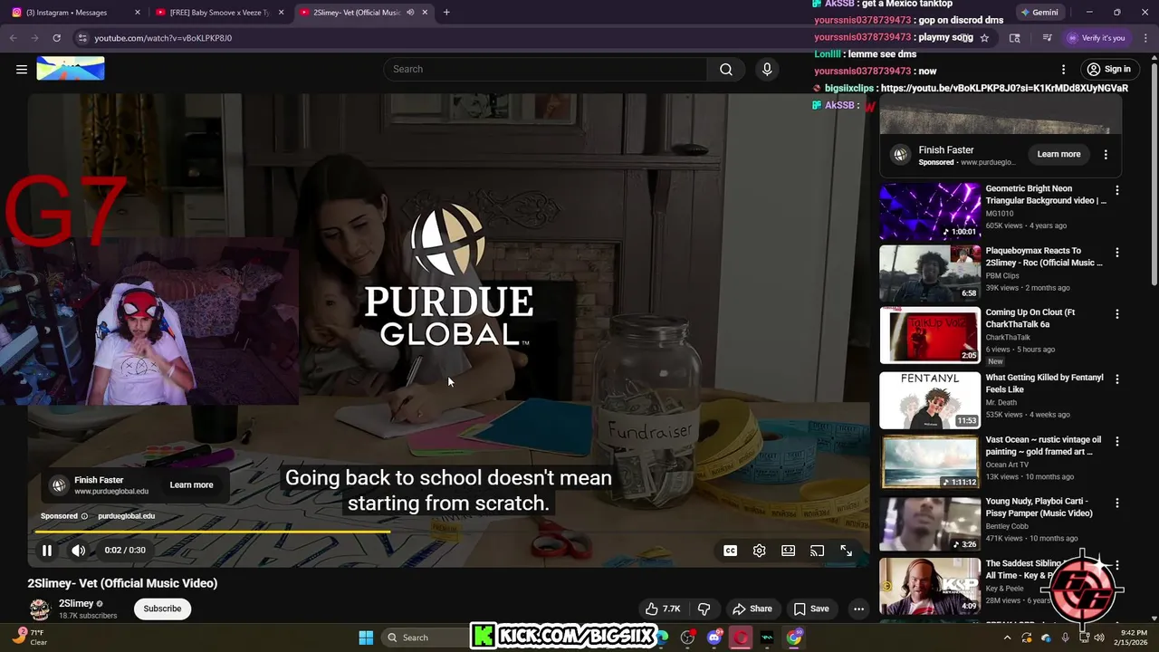
Task: Open menu for Young Nudy video
Action: (1116, 503)
